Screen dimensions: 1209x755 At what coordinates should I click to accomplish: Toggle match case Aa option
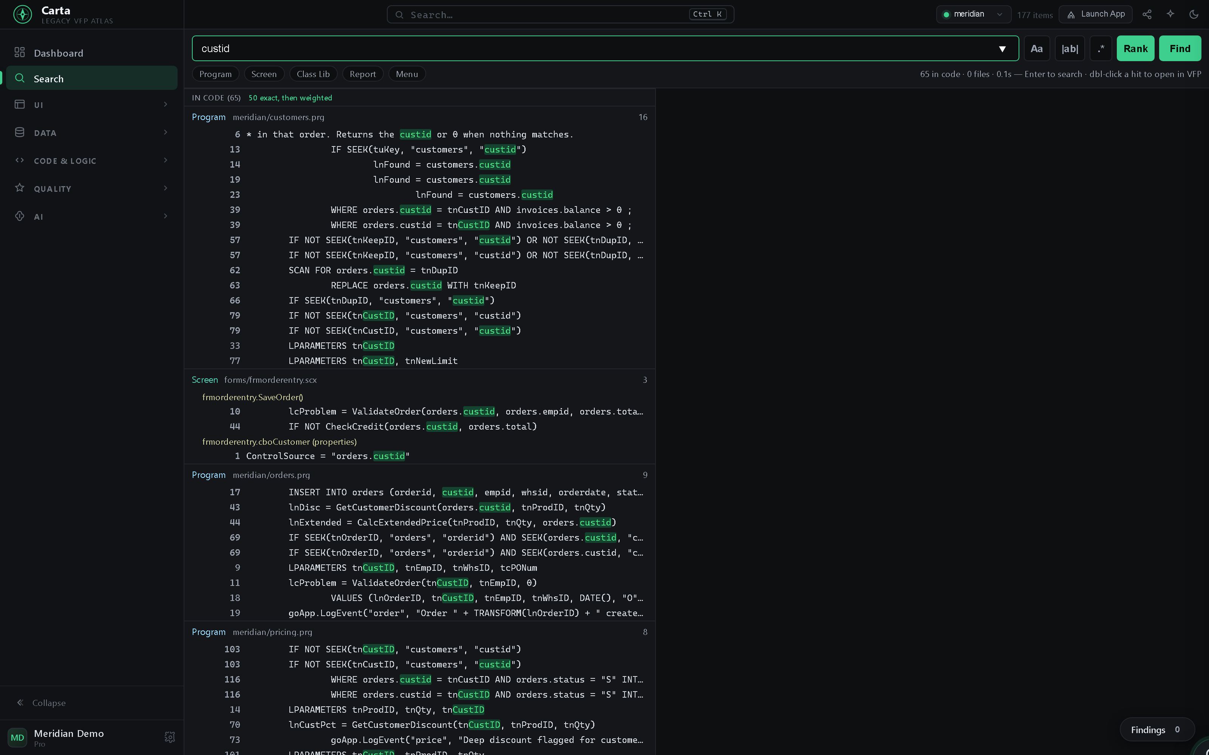(x=1037, y=48)
